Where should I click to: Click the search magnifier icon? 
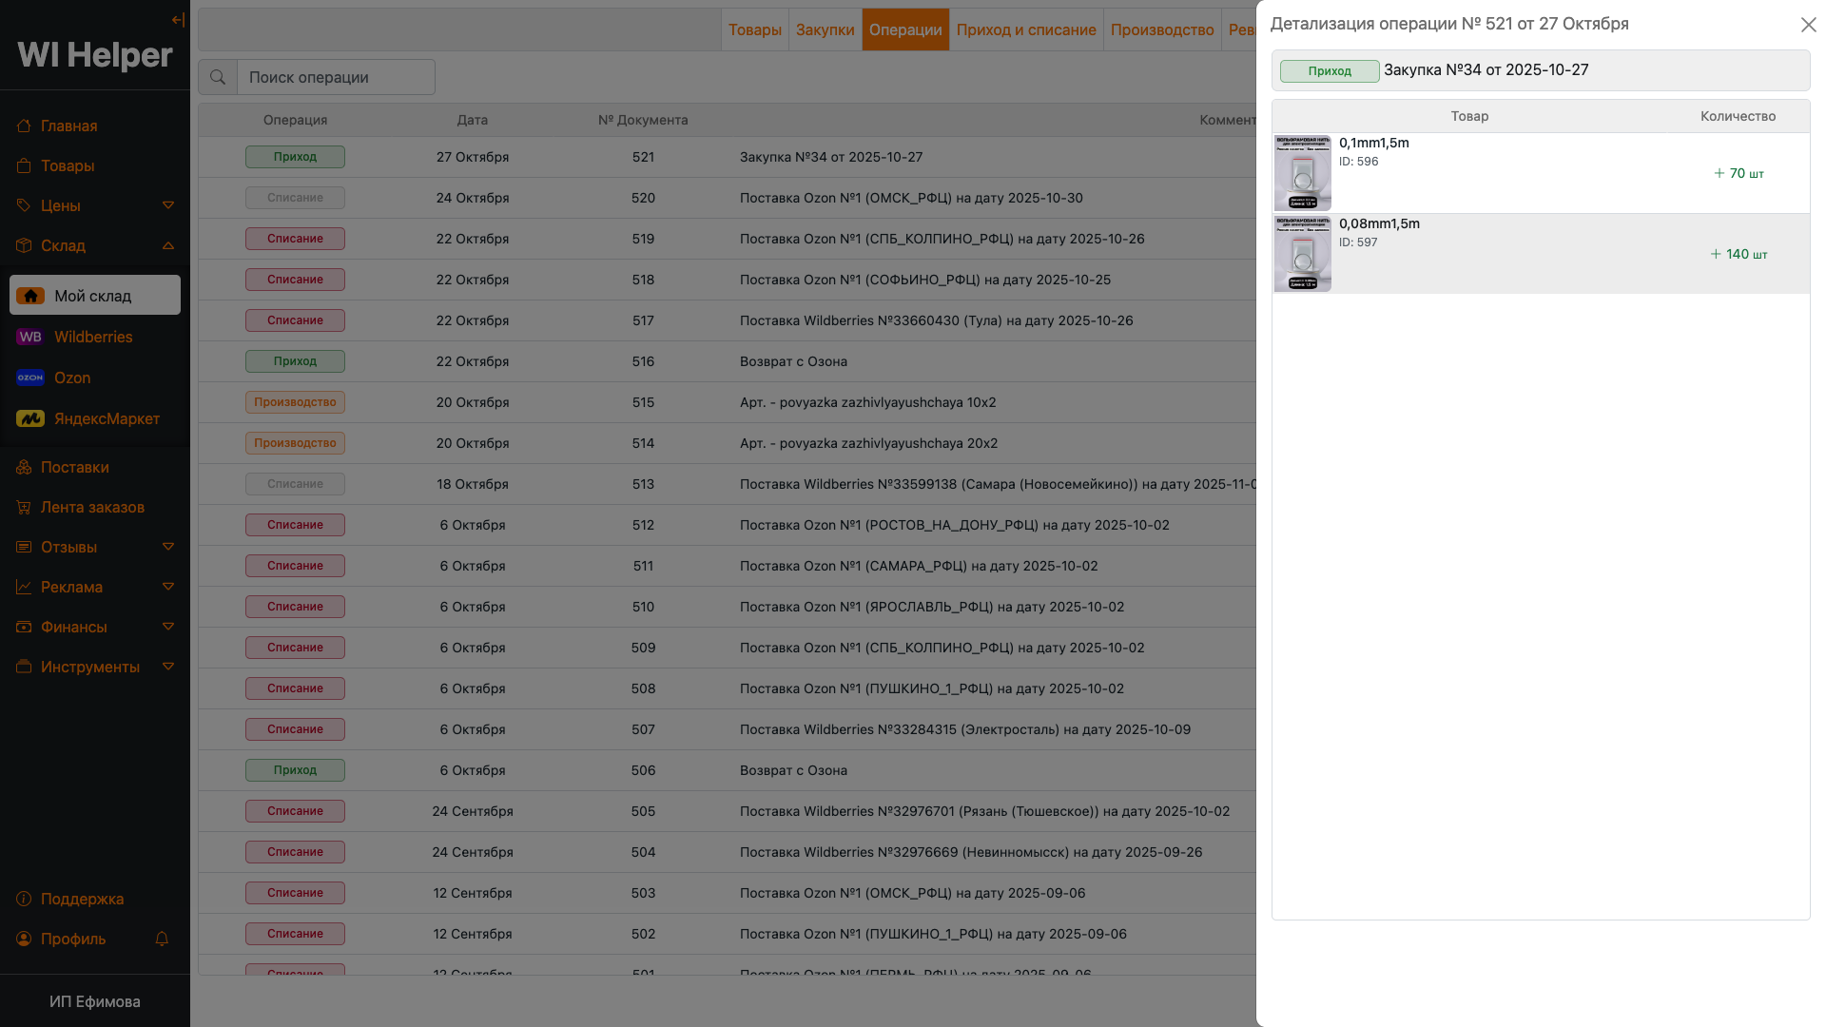[x=218, y=77]
